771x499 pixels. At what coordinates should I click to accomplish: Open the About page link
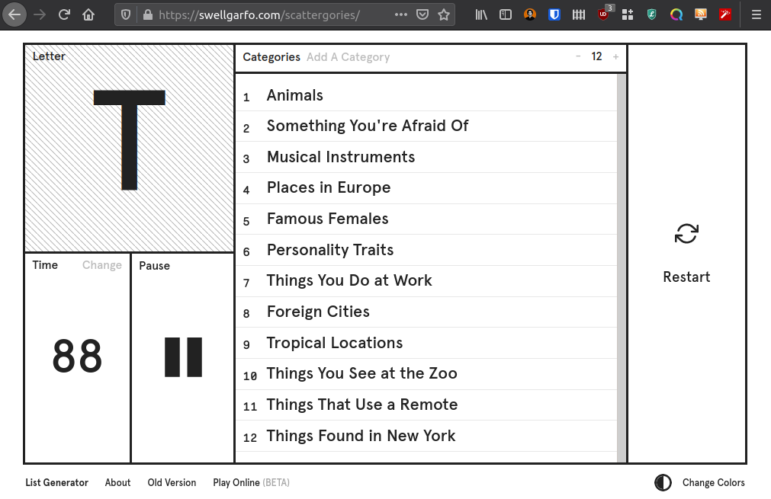click(117, 483)
